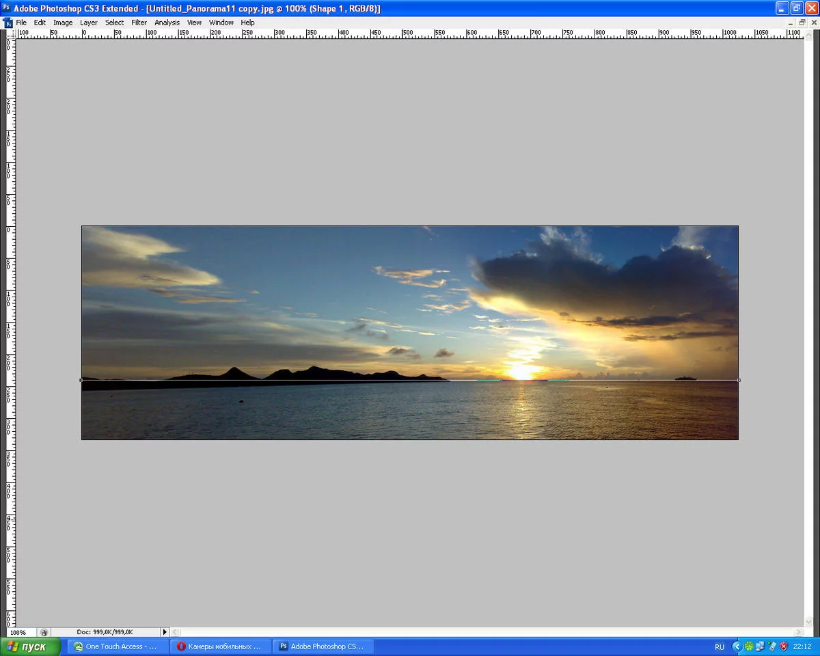Click the network computers tray icon
Screen dimensions: 820x656
(x=761, y=646)
